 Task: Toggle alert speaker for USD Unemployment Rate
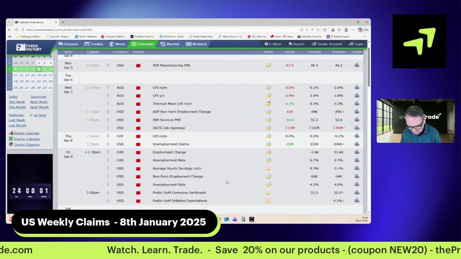pos(108,185)
